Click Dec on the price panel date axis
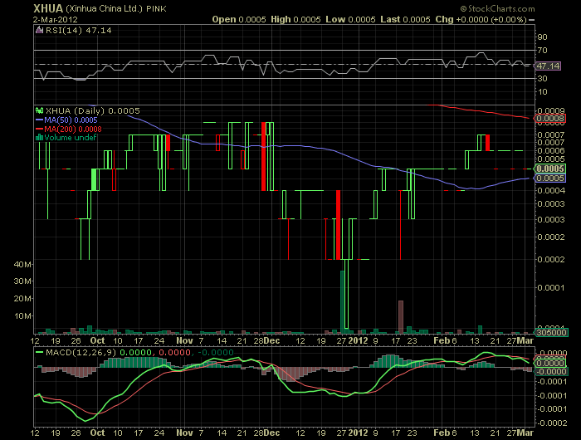 click(271, 340)
